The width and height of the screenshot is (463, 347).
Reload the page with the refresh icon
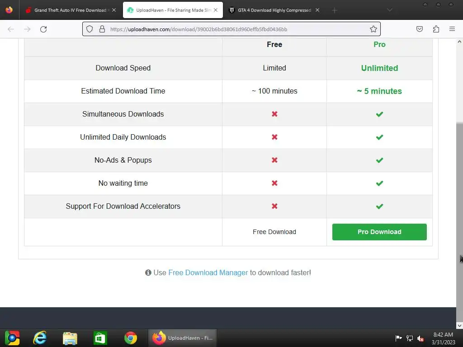43,29
